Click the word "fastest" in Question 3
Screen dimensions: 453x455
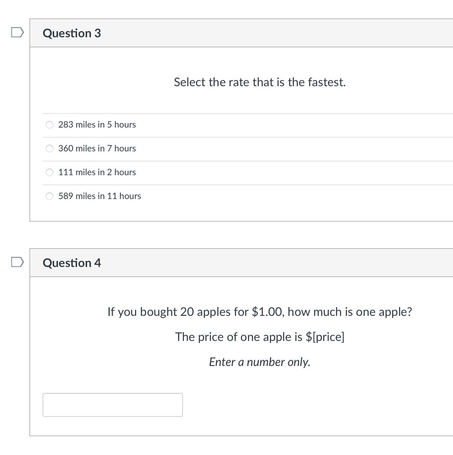[x=326, y=82]
